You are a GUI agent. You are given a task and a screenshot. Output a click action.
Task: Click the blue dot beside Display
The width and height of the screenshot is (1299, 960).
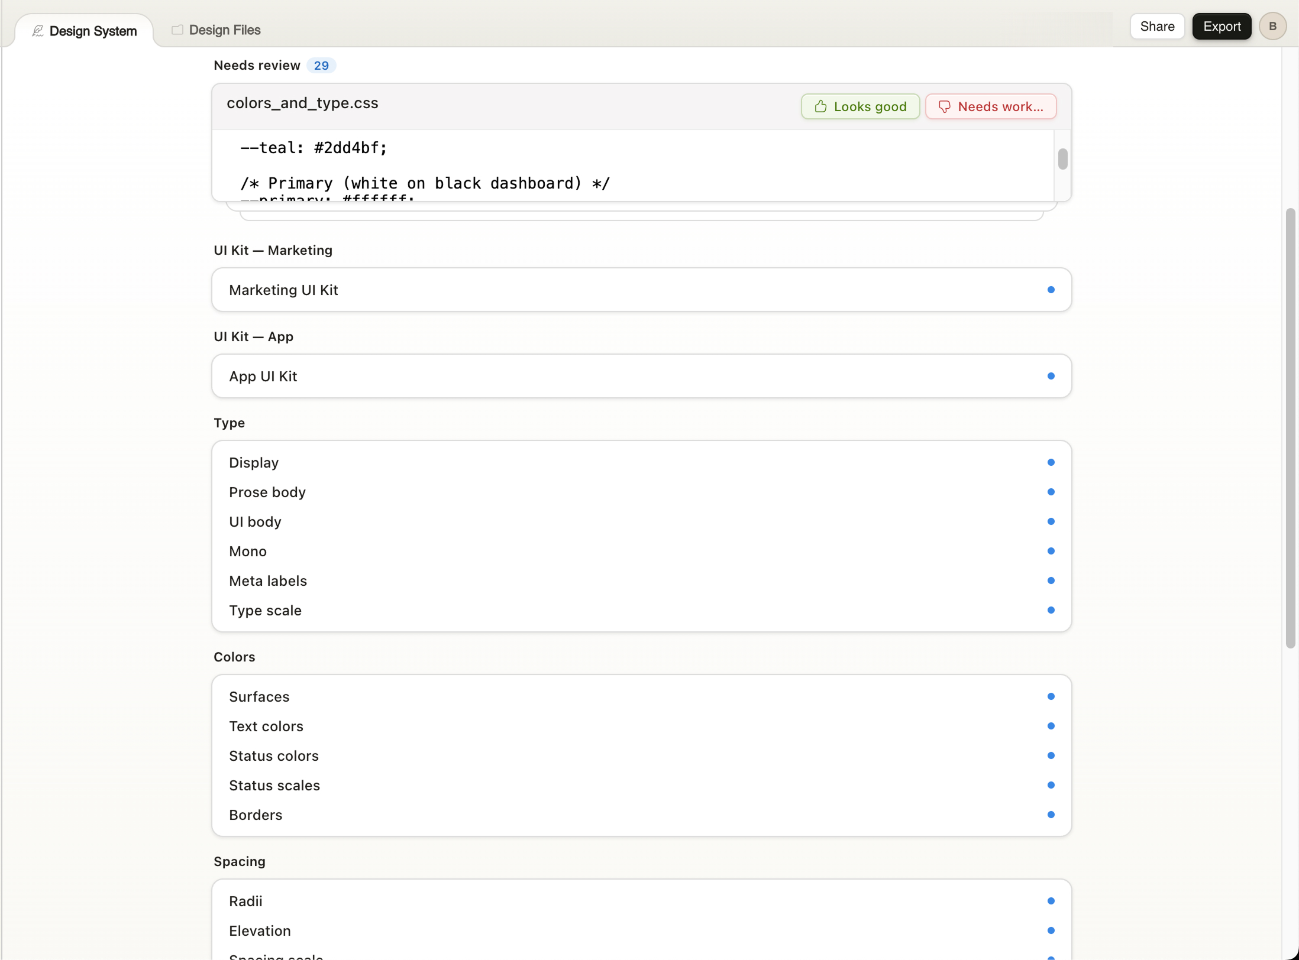1051,462
